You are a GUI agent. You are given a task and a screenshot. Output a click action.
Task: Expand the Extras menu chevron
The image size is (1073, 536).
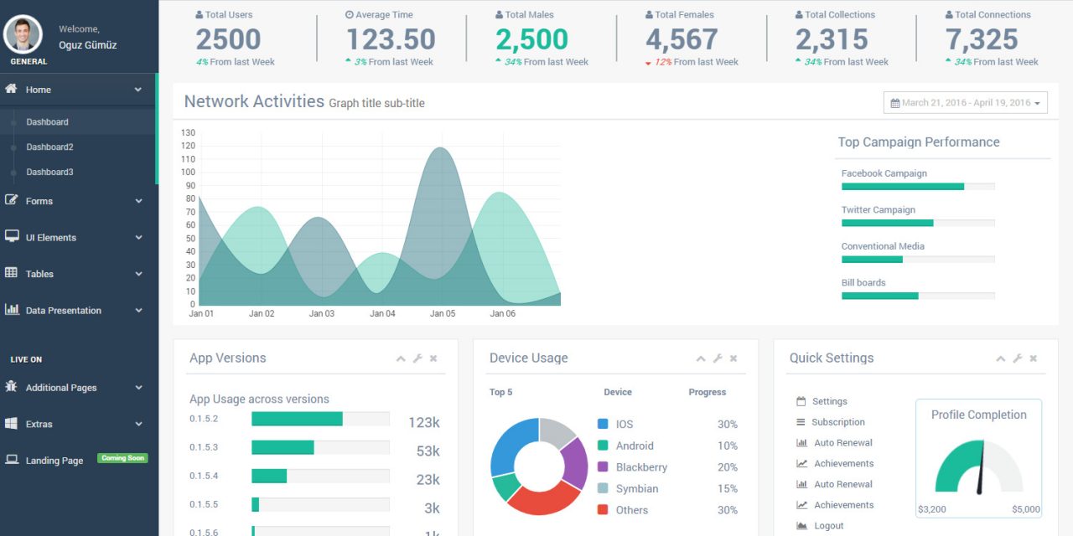tap(138, 424)
